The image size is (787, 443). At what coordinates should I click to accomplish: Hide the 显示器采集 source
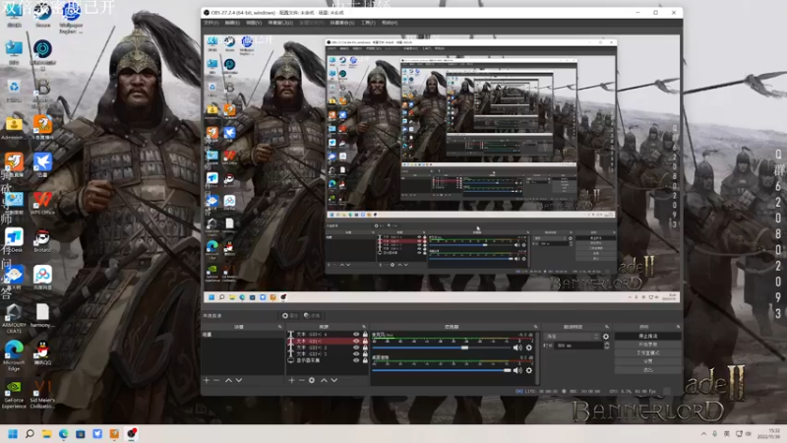[x=356, y=360]
